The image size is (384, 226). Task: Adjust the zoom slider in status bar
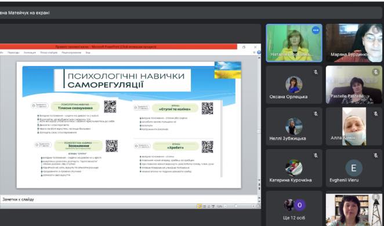[x=236, y=206]
